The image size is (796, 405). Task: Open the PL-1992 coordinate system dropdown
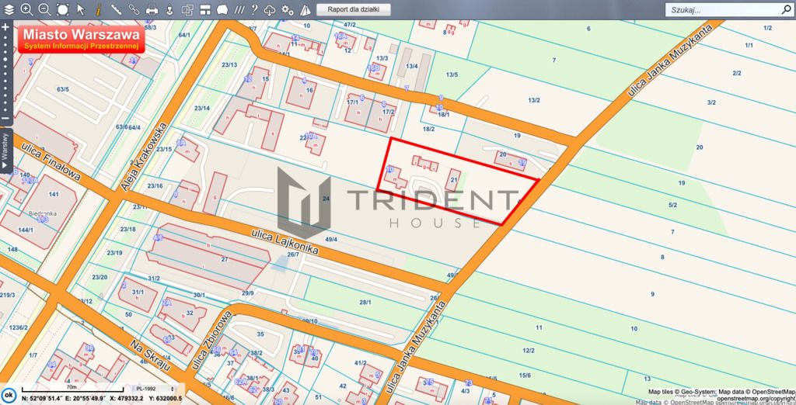(x=155, y=389)
